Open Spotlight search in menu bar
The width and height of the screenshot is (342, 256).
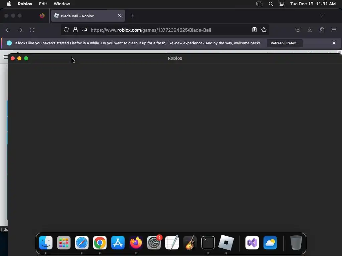(x=271, y=4)
